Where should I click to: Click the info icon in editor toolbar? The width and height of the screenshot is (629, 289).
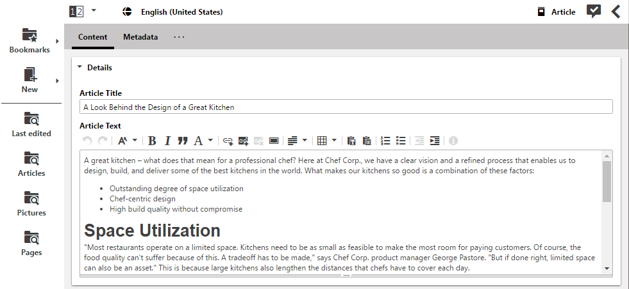click(453, 141)
